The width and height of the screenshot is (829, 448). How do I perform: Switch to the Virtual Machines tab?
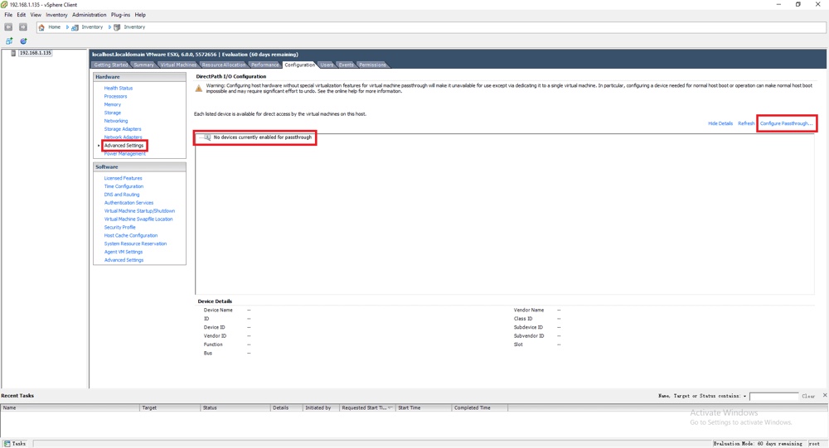pyautogui.click(x=178, y=65)
